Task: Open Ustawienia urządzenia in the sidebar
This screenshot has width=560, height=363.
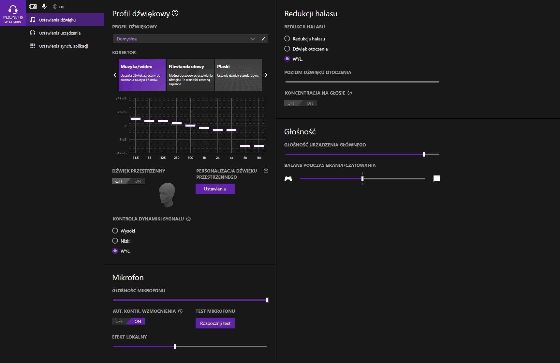Action: [x=60, y=33]
